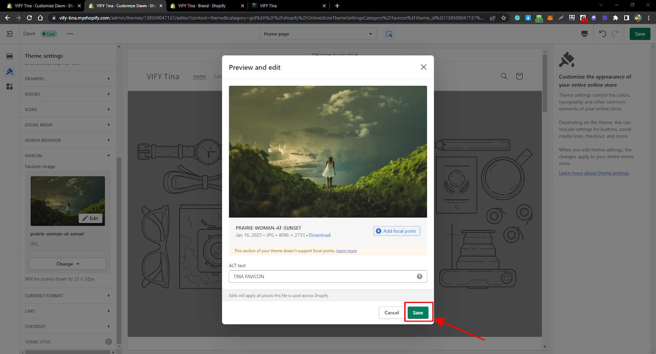Close the Preview and edit dialog with X
The height and width of the screenshot is (354, 656).
(x=424, y=67)
